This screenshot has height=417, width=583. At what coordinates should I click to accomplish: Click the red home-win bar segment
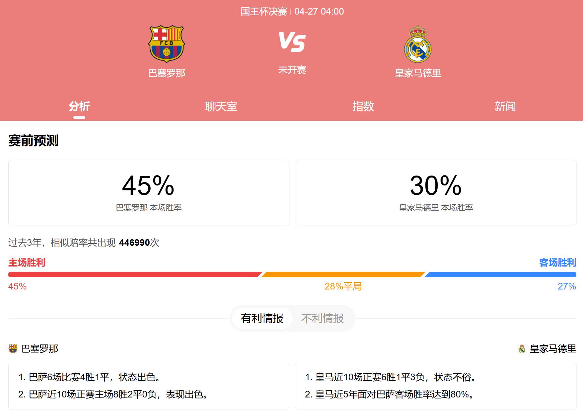[134, 275]
